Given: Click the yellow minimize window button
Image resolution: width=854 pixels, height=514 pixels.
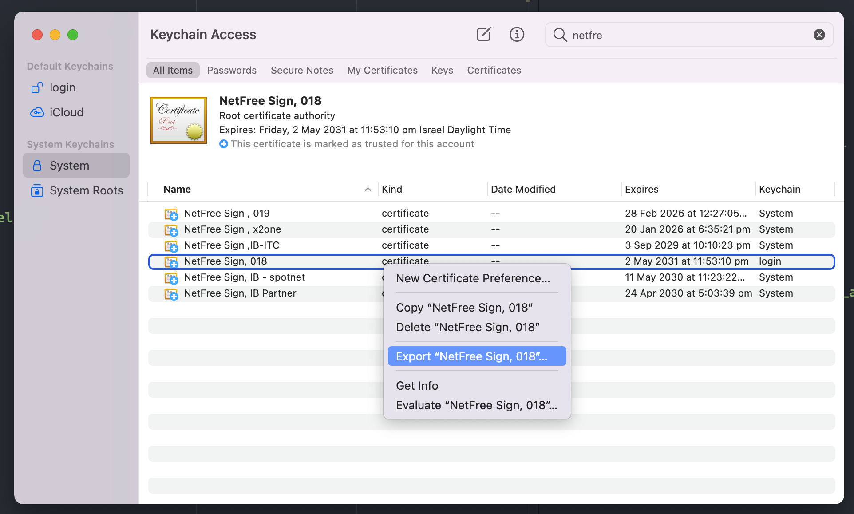Looking at the screenshot, I should tap(55, 35).
